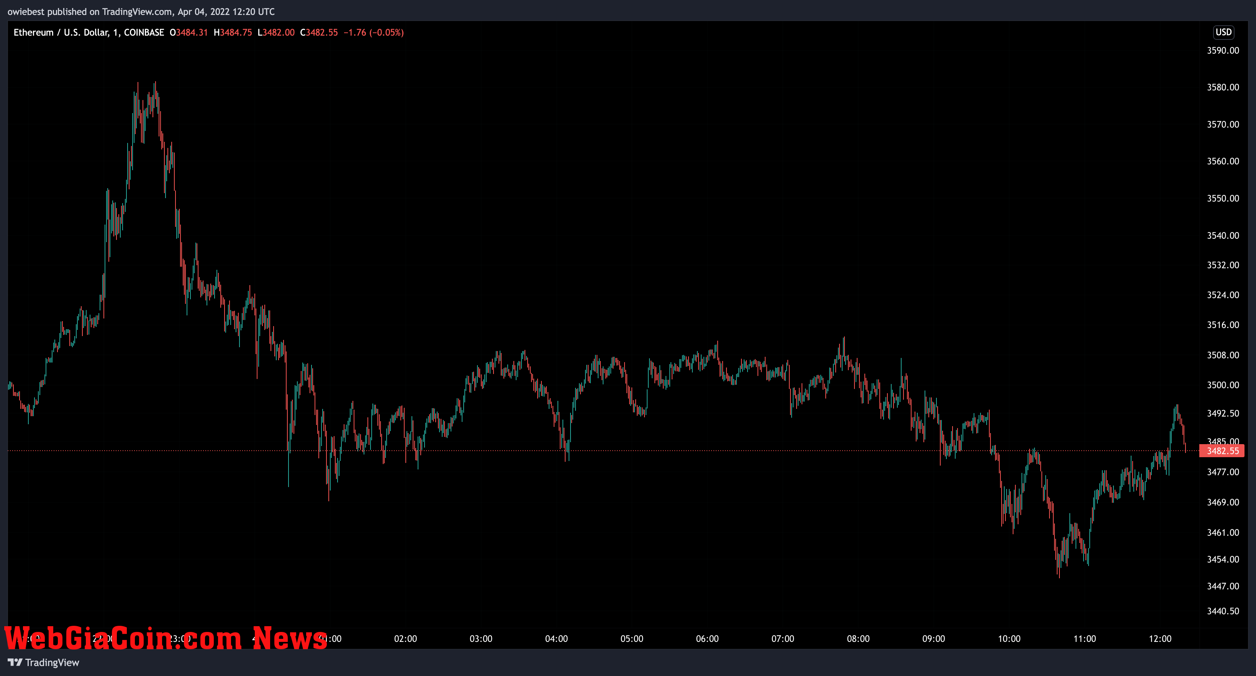Click the 3550.00 price axis label
This screenshot has width=1256, height=676.
click(1223, 198)
